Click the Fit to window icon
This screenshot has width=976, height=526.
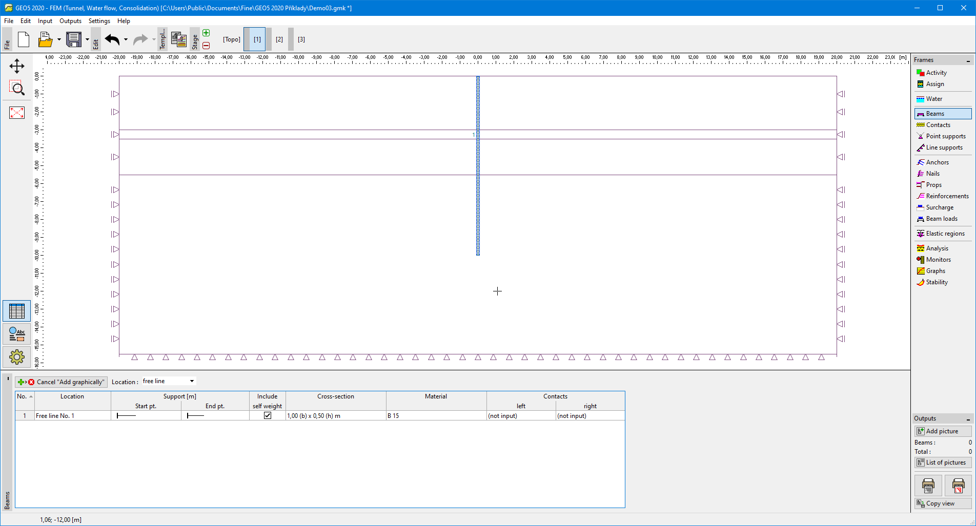pyautogui.click(x=17, y=113)
